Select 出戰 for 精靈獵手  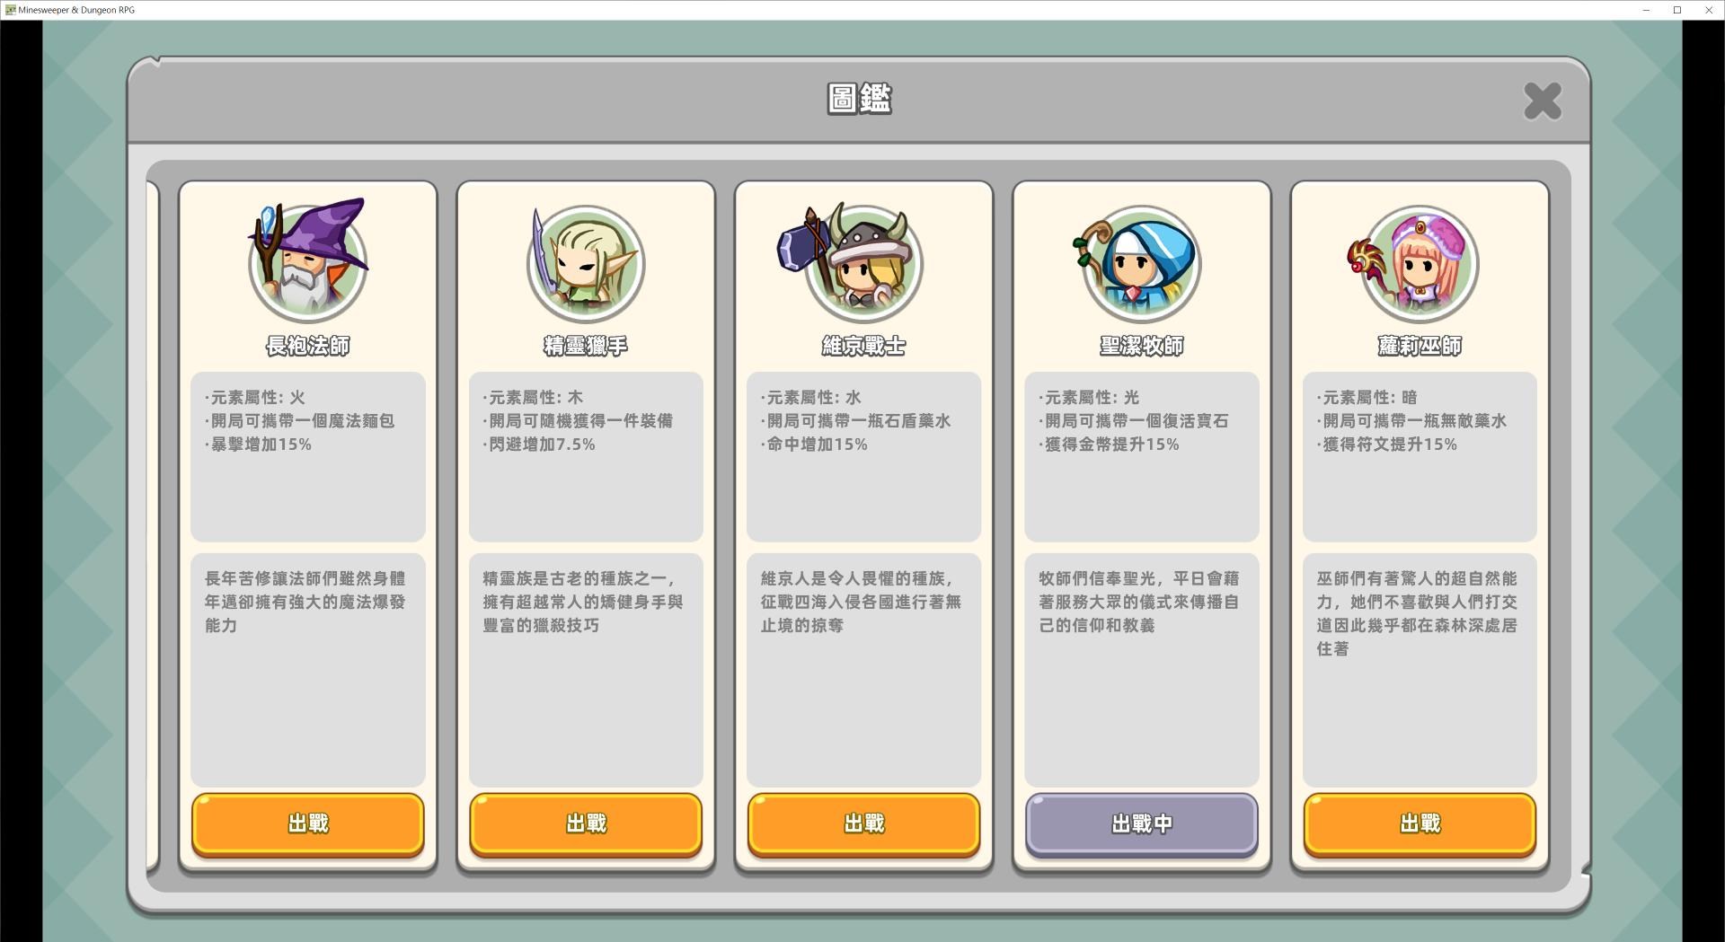point(586,823)
